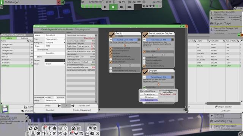Click the Nächste Seite button
The width and height of the screenshot is (243, 136).
[84, 106]
